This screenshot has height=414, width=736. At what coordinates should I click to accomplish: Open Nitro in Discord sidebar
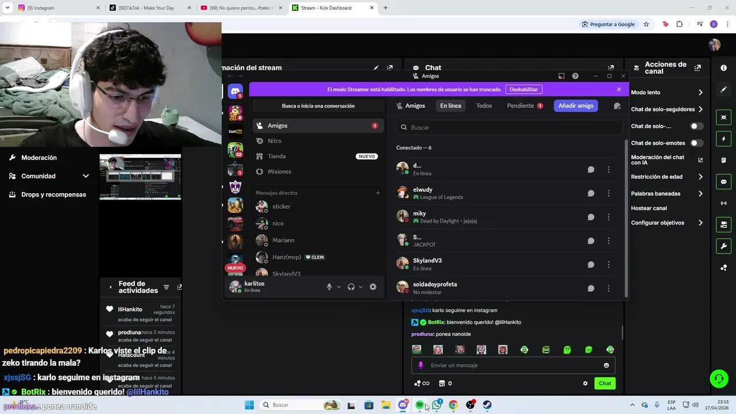[x=318, y=141]
